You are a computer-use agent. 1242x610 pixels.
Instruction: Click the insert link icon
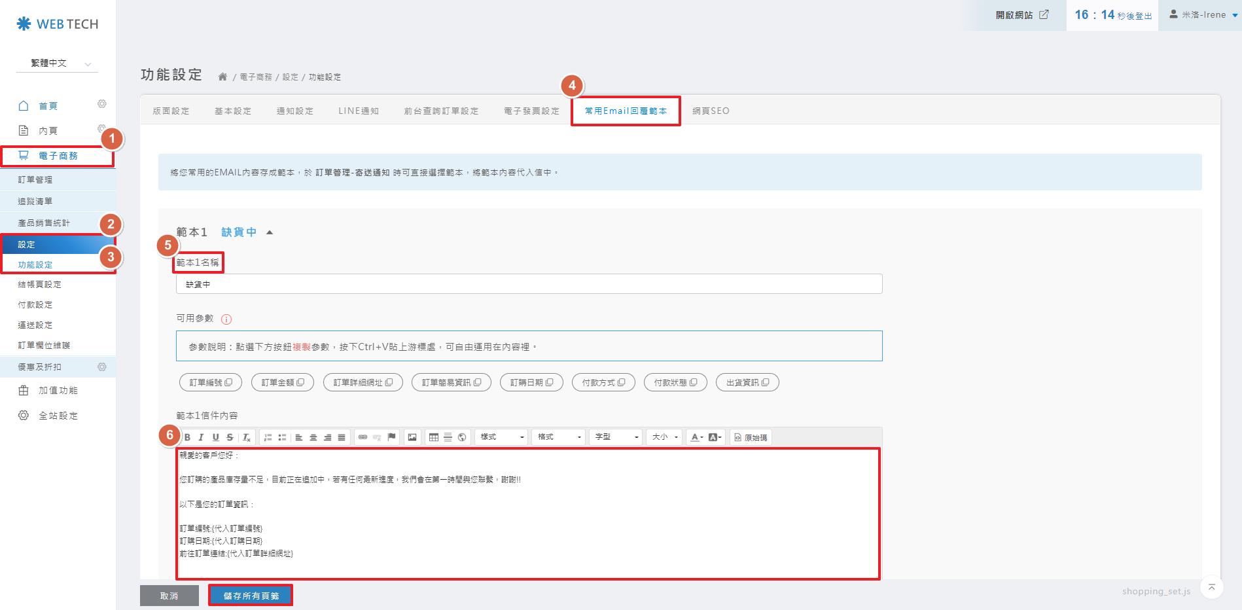363,437
